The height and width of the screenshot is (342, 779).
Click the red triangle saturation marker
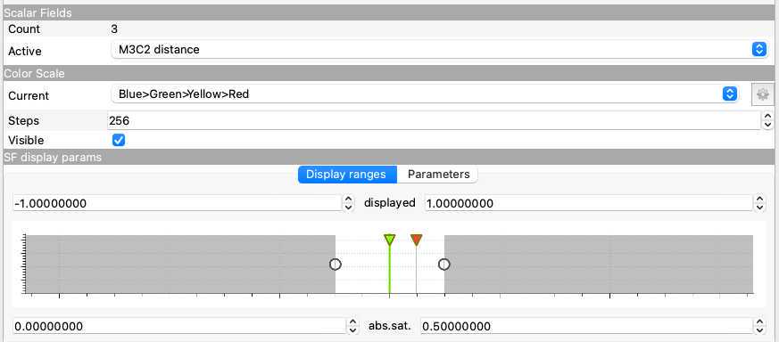(x=417, y=240)
